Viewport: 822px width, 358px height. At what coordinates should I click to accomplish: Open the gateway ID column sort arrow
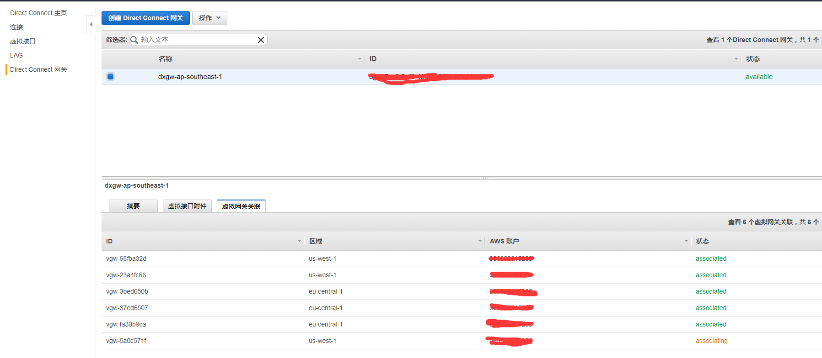click(x=736, y=59)
